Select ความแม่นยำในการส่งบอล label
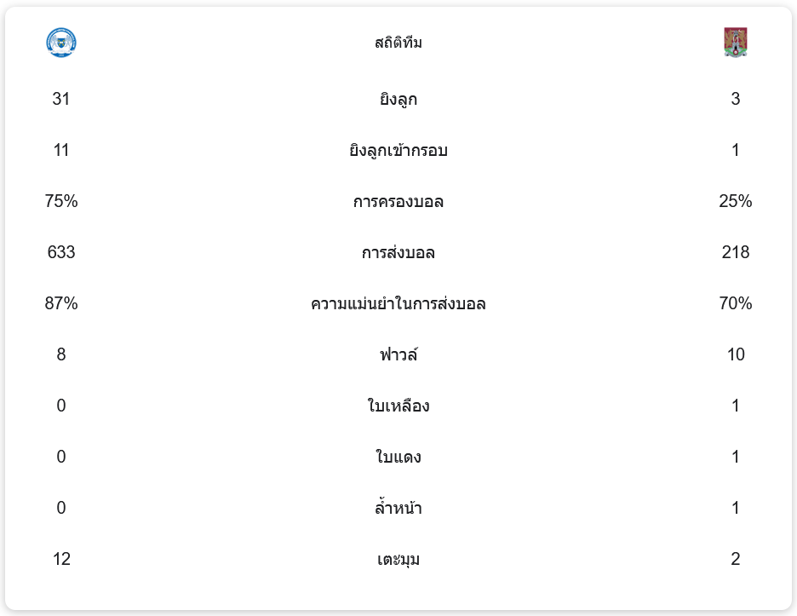The image size is (797, 616). coord(398,304)
